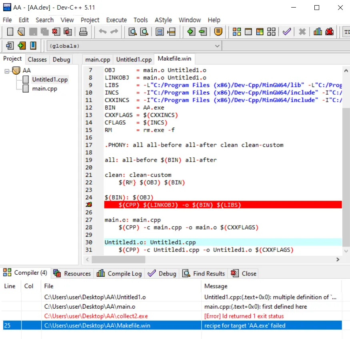Open the Window menu
The width and height of the screenshot is (350, 339).
tap(190, 20)
